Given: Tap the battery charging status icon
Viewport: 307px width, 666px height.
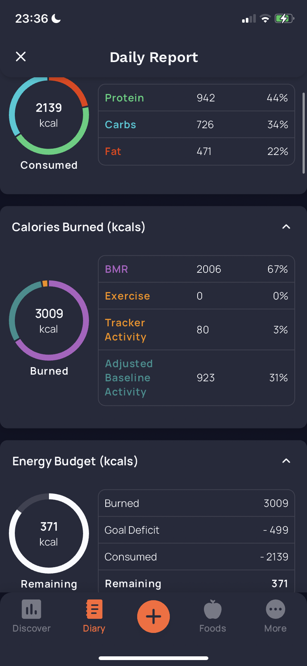Looking at the screenshot, I should point(284,18).
